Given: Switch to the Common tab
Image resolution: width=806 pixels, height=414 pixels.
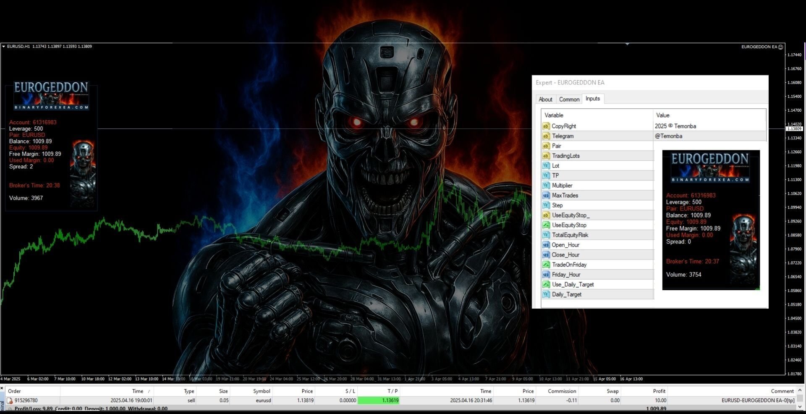Looking at the screenshot, I should [x=569, y=100].
